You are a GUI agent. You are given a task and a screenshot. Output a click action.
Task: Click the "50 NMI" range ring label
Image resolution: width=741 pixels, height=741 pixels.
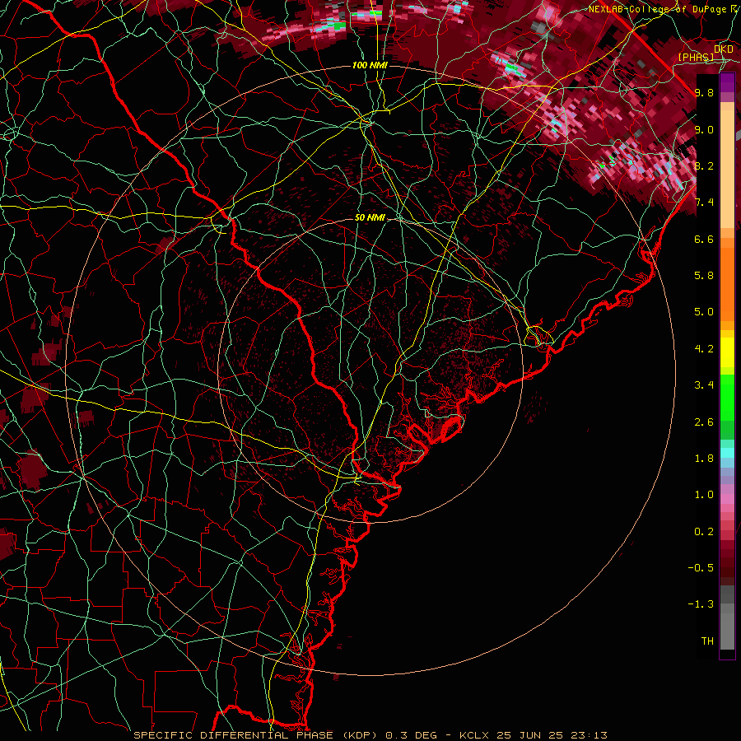[370, 217]
